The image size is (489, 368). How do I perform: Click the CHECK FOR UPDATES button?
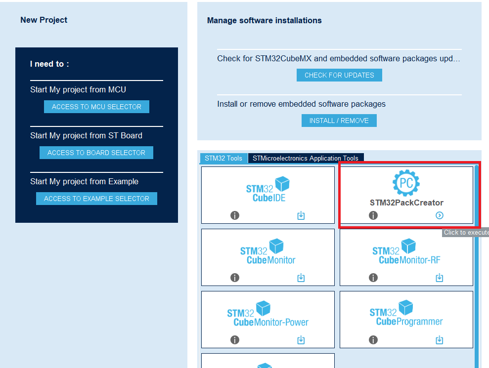click(x=339, y=75)
